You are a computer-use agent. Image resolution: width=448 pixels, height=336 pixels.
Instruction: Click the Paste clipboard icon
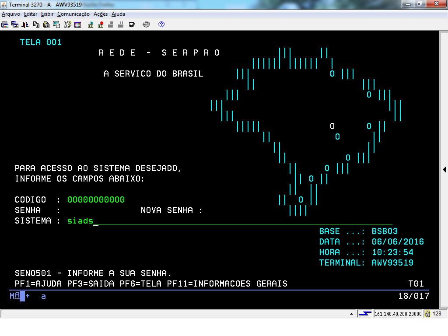(46, 24)
